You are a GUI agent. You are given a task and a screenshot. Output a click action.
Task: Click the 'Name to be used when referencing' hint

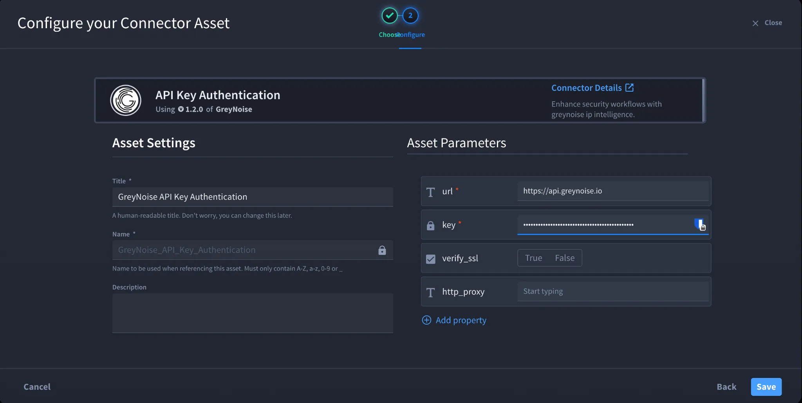227,269
